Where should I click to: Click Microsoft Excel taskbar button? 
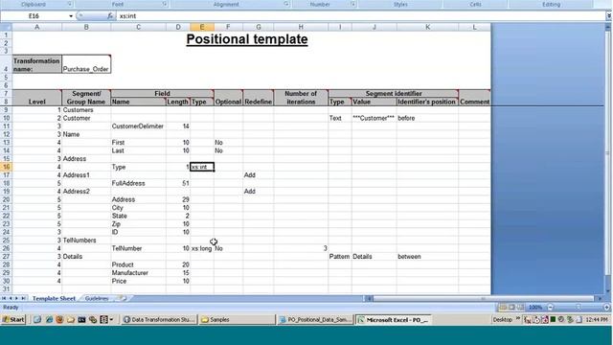[x=394, y=319]
